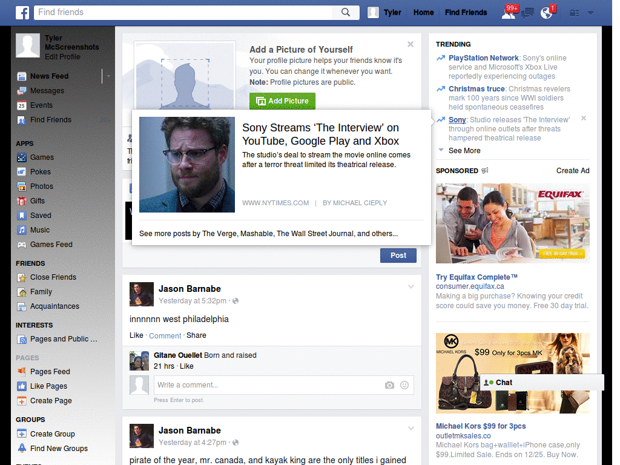
Task: Open Close Friends list icon
Action: tap(22, 277)
